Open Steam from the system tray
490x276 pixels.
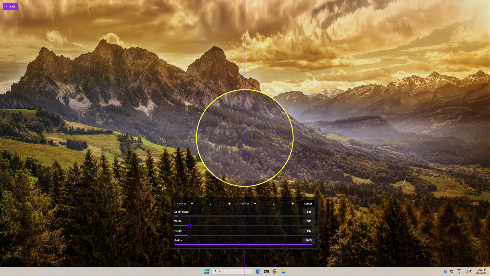coord(452,271)
